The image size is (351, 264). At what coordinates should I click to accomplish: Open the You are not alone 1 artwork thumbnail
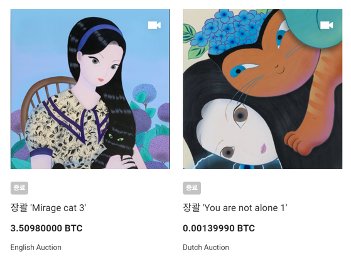(262, 89)
